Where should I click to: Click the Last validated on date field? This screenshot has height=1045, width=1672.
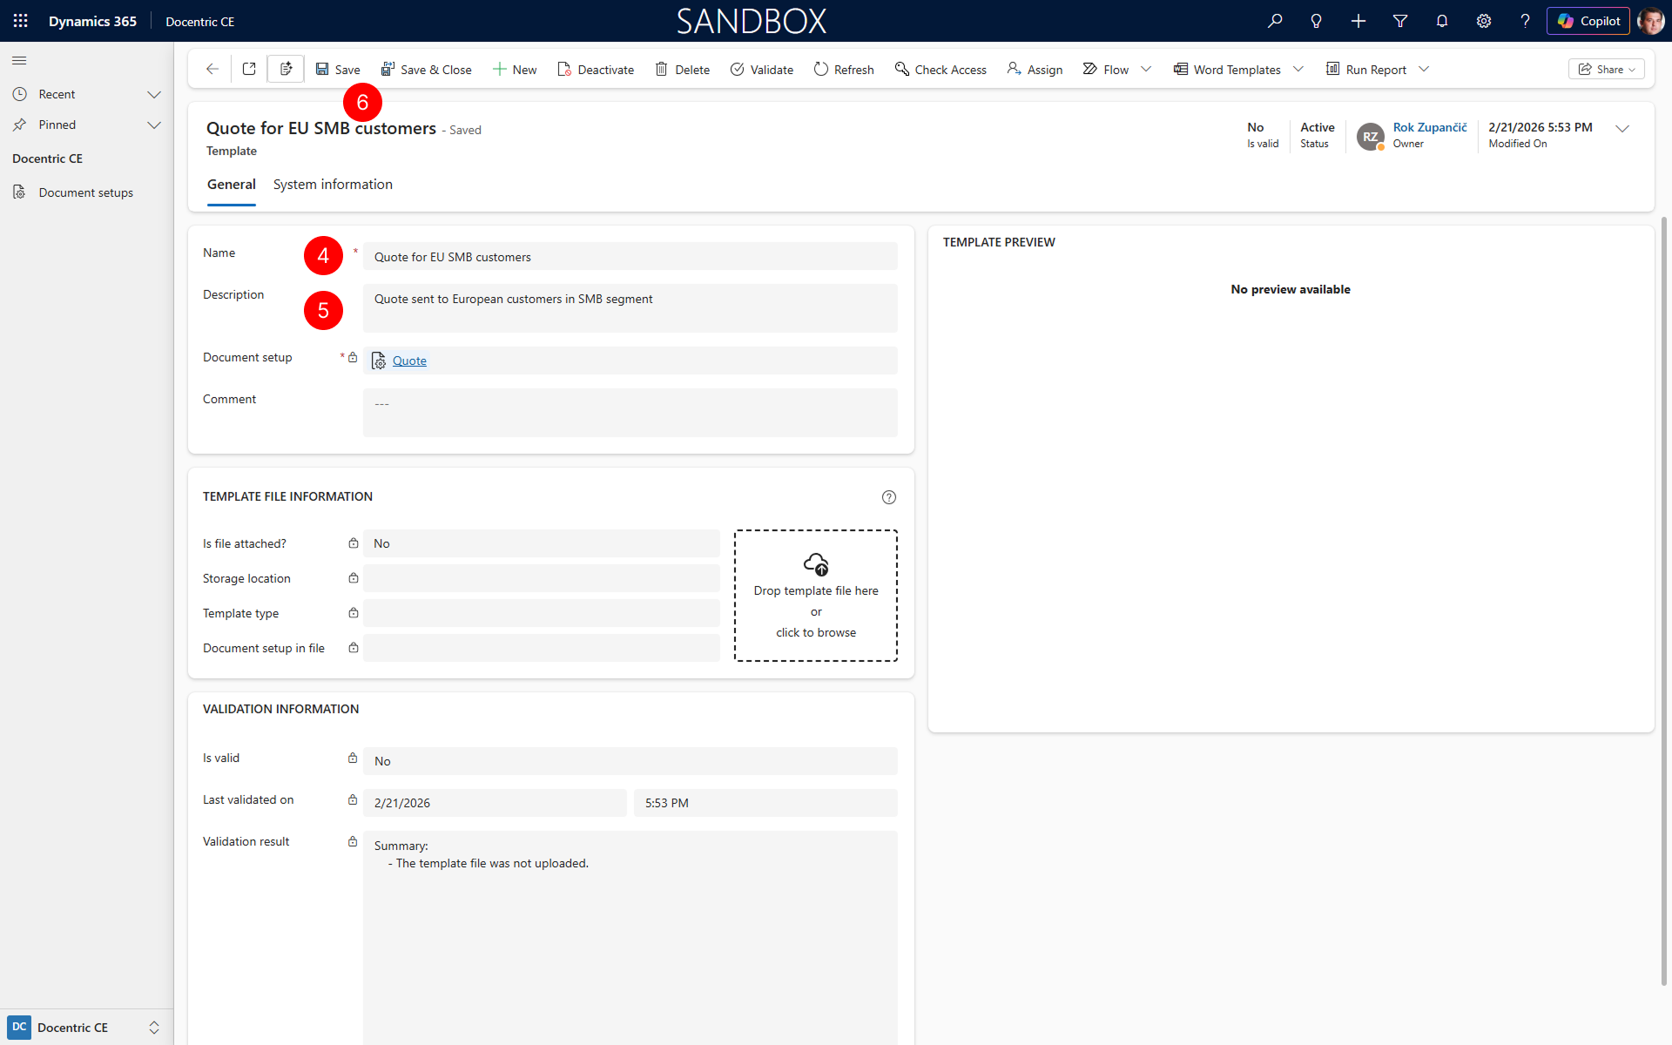pyautogui.click(x=495, y=803)
